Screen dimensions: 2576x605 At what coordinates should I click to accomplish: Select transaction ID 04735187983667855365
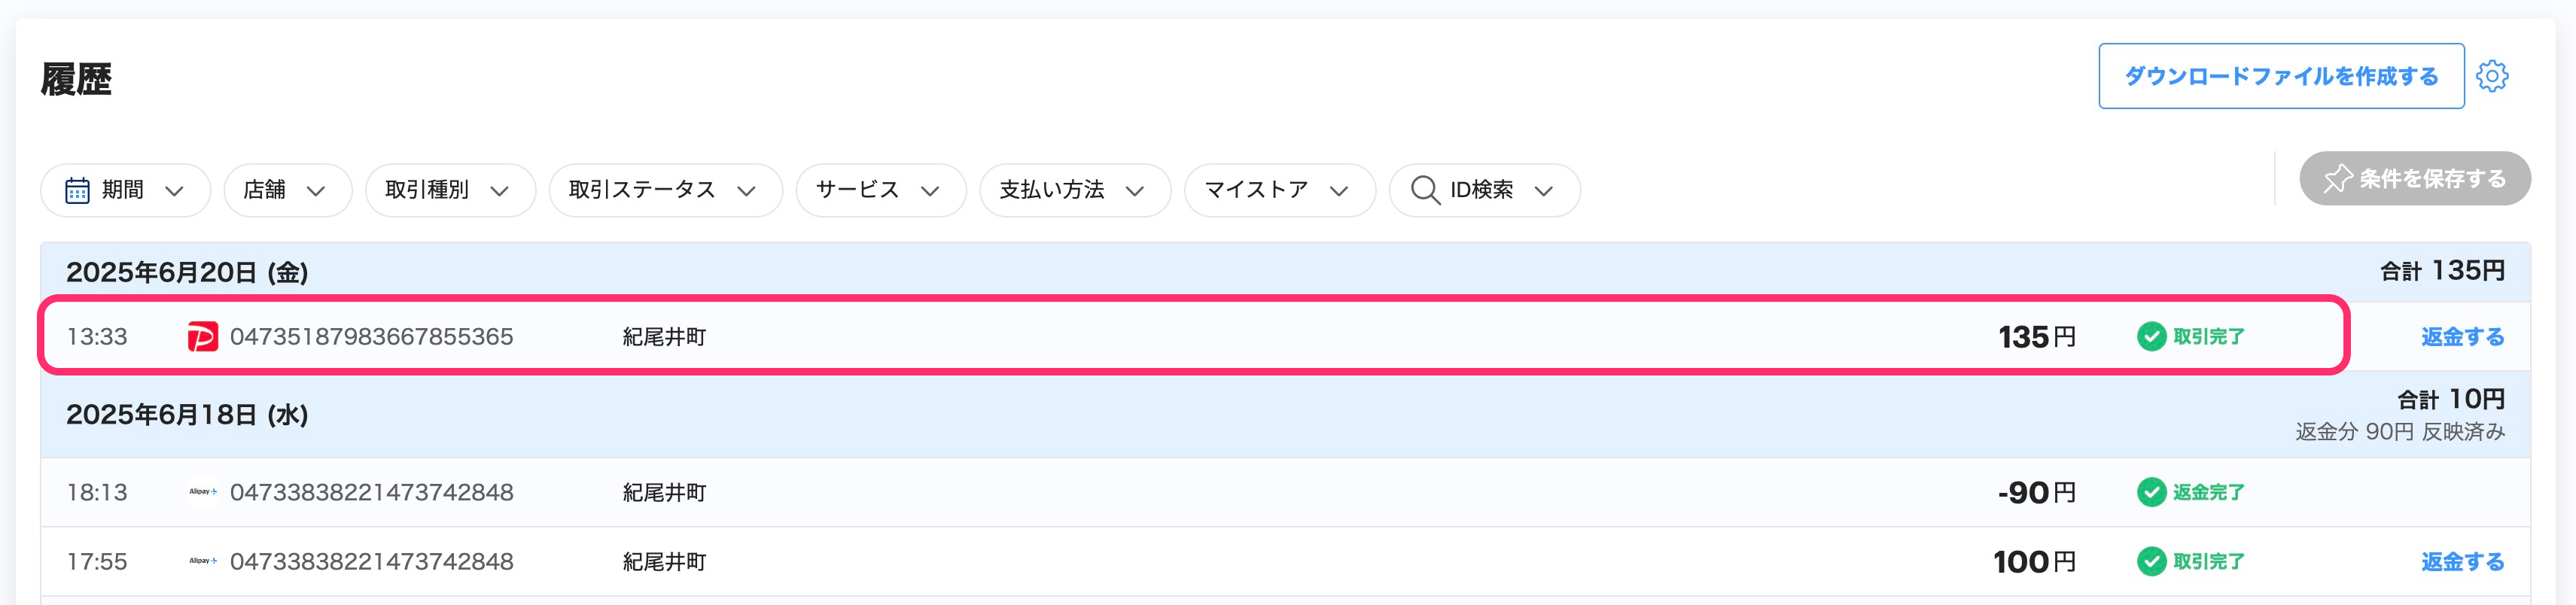tap(371, 337)
